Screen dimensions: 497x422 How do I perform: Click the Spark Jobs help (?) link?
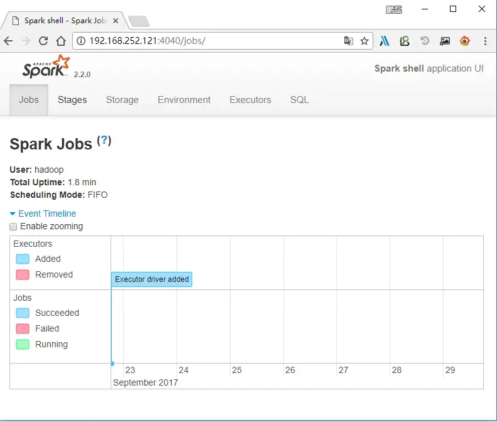(x=104, y=140)
